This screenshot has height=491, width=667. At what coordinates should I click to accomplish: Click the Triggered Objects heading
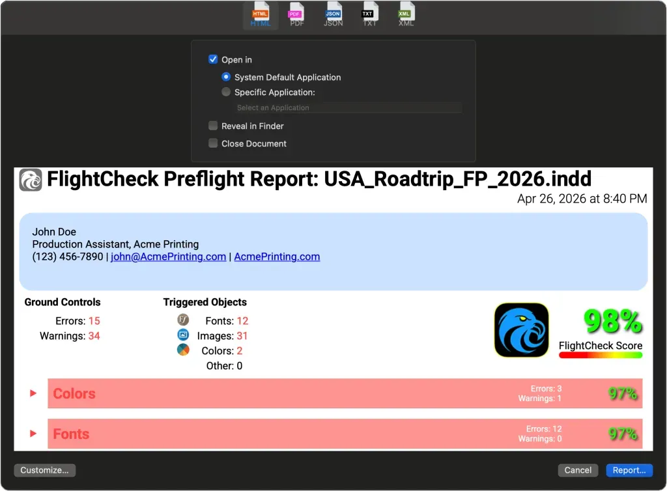tap(205, 302)
